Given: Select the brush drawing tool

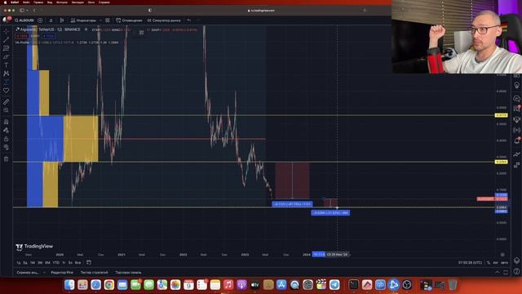Looking at the screenshot, I should click(x=6, y=56).
